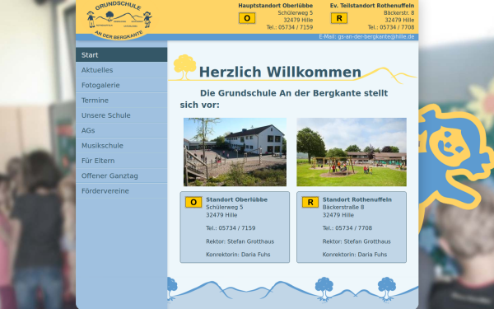
Task: Click 'Bäckerstraße 8' in the Rothenuffeln card
Action: pyautogui.click(x=343, y=207)
